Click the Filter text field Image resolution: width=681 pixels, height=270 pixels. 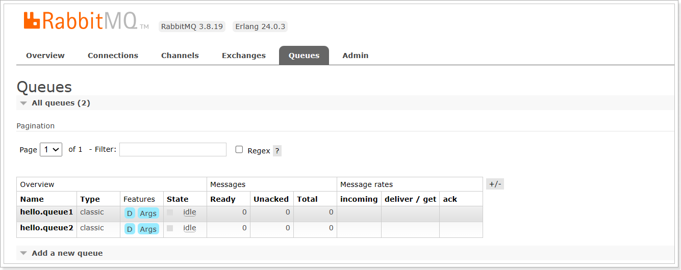click(173, 150)
